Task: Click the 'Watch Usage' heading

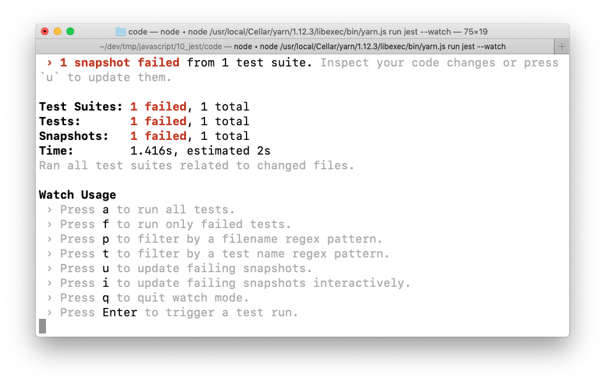Action: [x=77, y=195]
